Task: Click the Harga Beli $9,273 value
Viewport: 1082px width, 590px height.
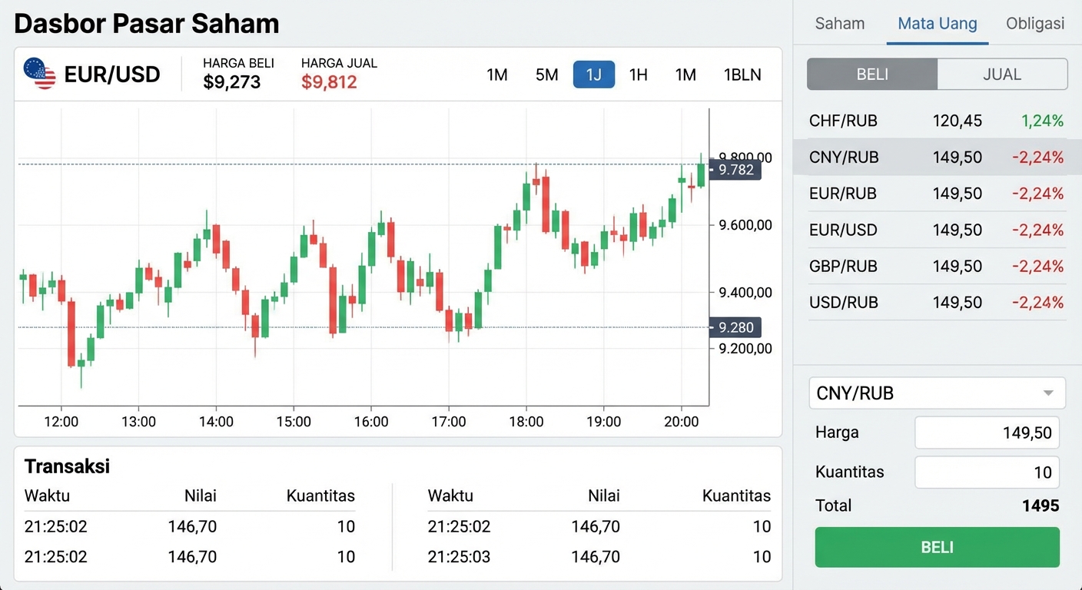Action: [232, 82]
